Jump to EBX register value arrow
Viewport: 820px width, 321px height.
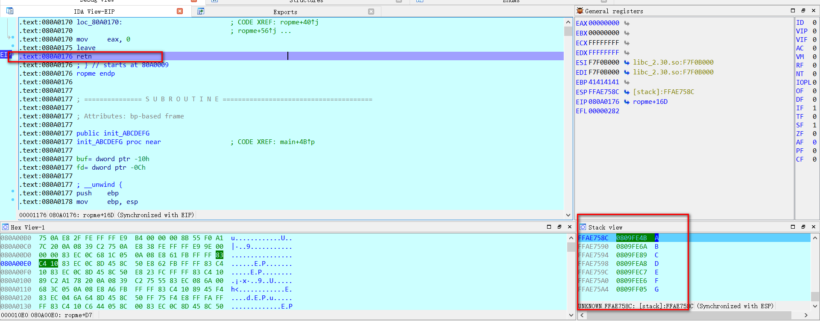click(627, 33)
